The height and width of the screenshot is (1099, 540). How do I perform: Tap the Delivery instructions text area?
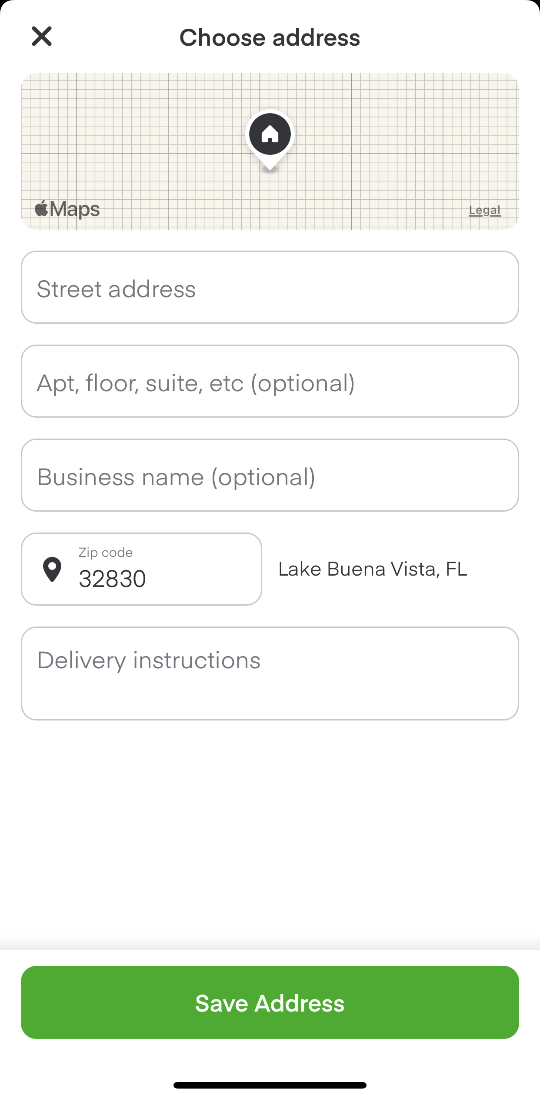270,673
